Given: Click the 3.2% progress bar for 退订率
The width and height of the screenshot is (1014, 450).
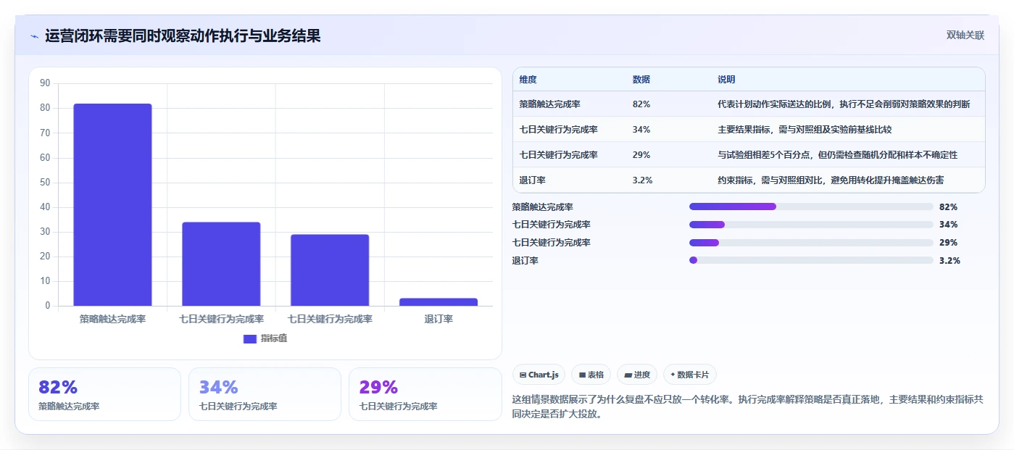Looking at the screenshot, I should tap(811, 260).
